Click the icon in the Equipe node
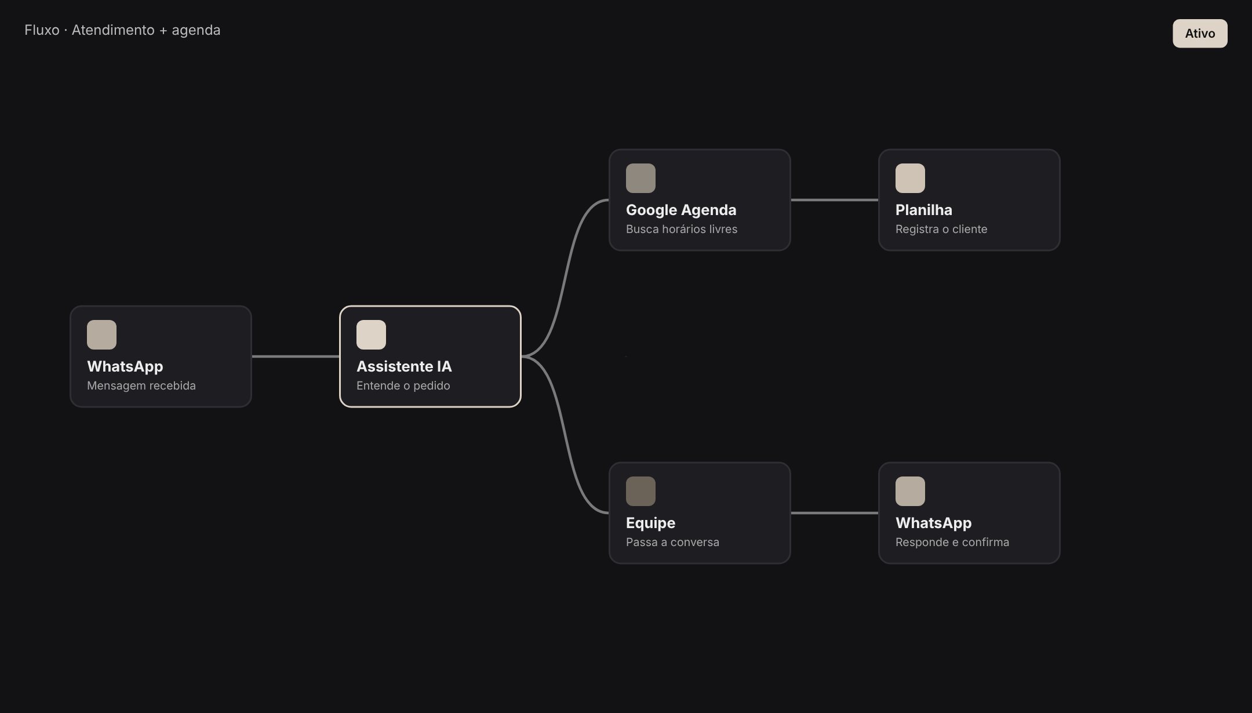 point(640,491)
